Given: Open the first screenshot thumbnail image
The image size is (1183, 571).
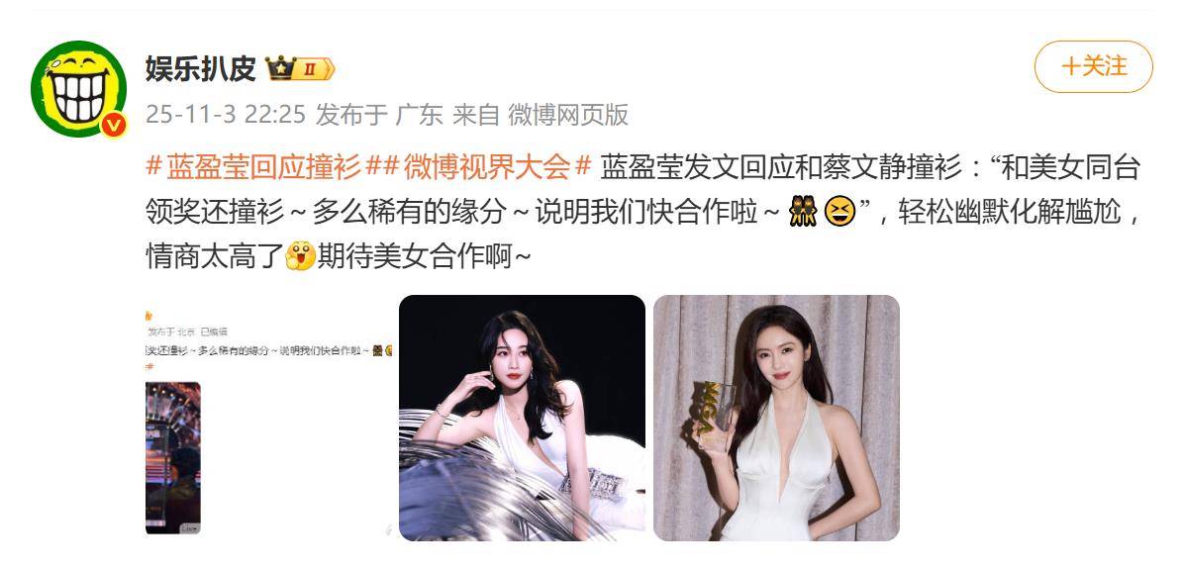Looking at the screenshot, I should point(268,418).
